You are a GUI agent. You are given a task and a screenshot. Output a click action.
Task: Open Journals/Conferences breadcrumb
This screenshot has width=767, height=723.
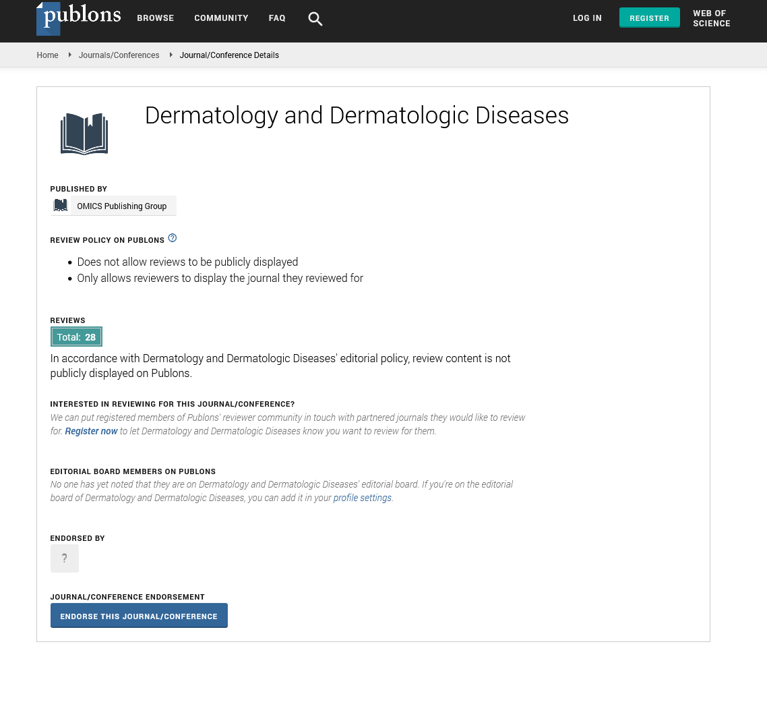(119, 55)
